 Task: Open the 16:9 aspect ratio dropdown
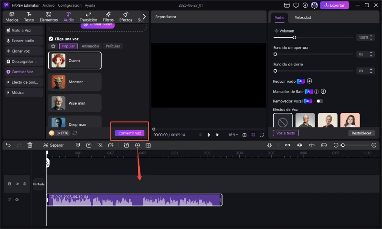click(x=233, y=135)
